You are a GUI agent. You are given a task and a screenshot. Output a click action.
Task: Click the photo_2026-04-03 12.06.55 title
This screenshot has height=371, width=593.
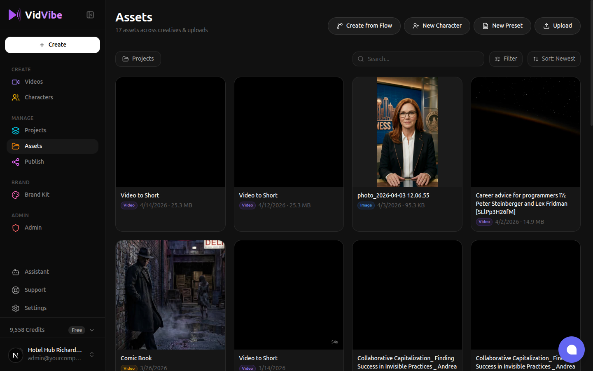click(393, 195)
